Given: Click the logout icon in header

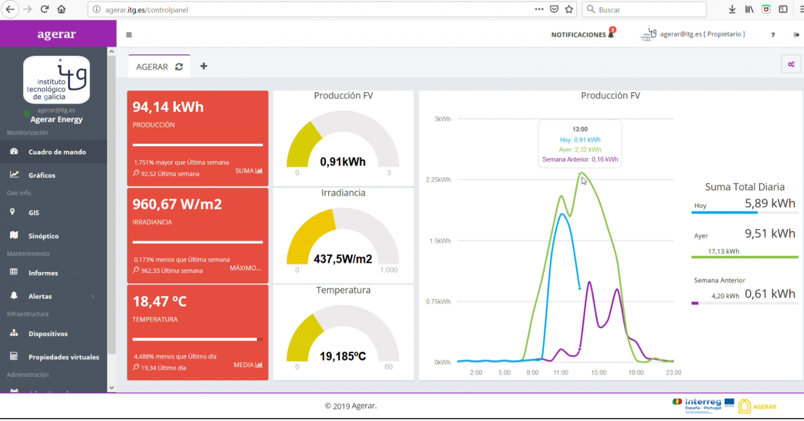Looking at the screenshot, I should pos(796,35).
